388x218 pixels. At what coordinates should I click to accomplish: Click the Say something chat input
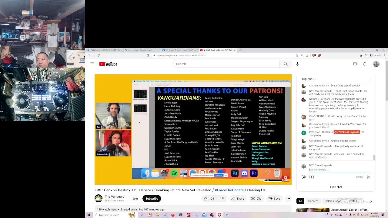click(x=339, y=170)
